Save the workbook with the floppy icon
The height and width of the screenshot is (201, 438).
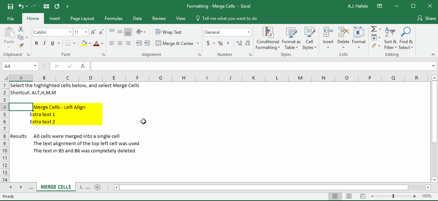(10, 6)
